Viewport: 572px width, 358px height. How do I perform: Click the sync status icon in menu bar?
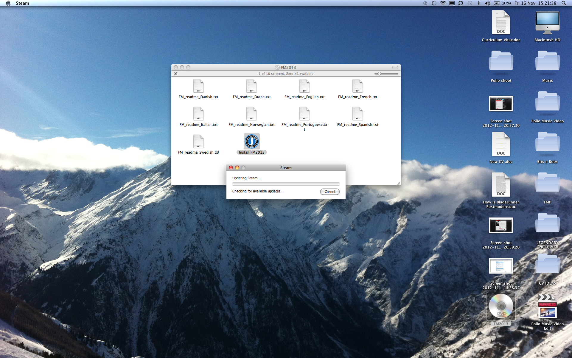(461, 3)
